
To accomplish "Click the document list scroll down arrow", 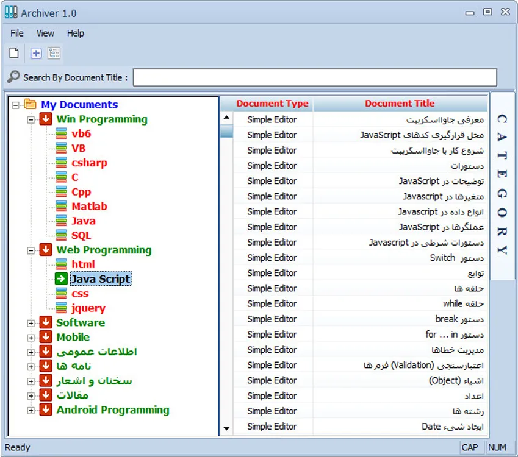I will point(227,429).
